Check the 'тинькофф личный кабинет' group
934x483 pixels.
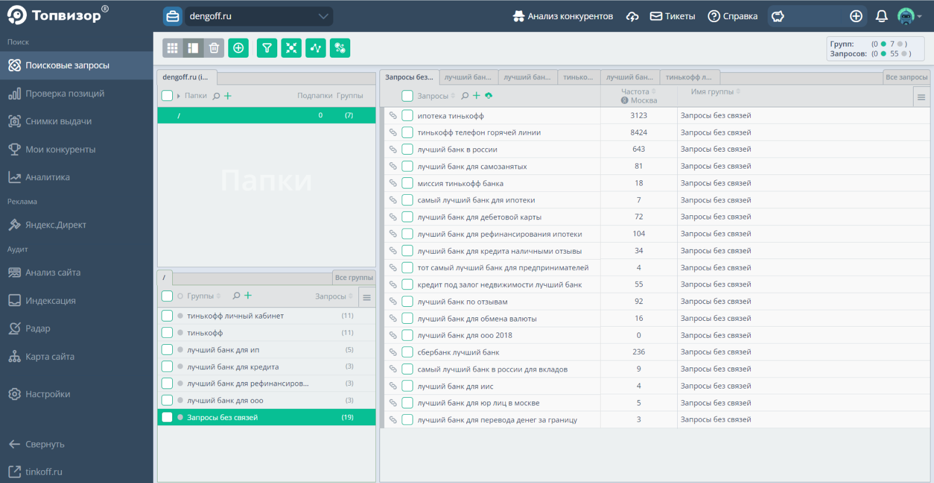click(167, 316)
